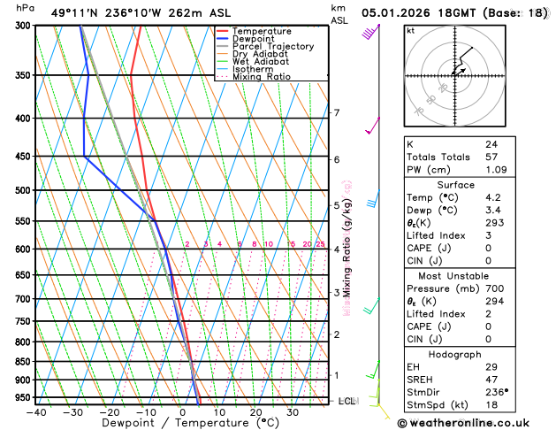Click the 'Parcel Trajectory' legend entry
Image resolution: width=556 pixels, height=430 pixels.
click(273, 47)
